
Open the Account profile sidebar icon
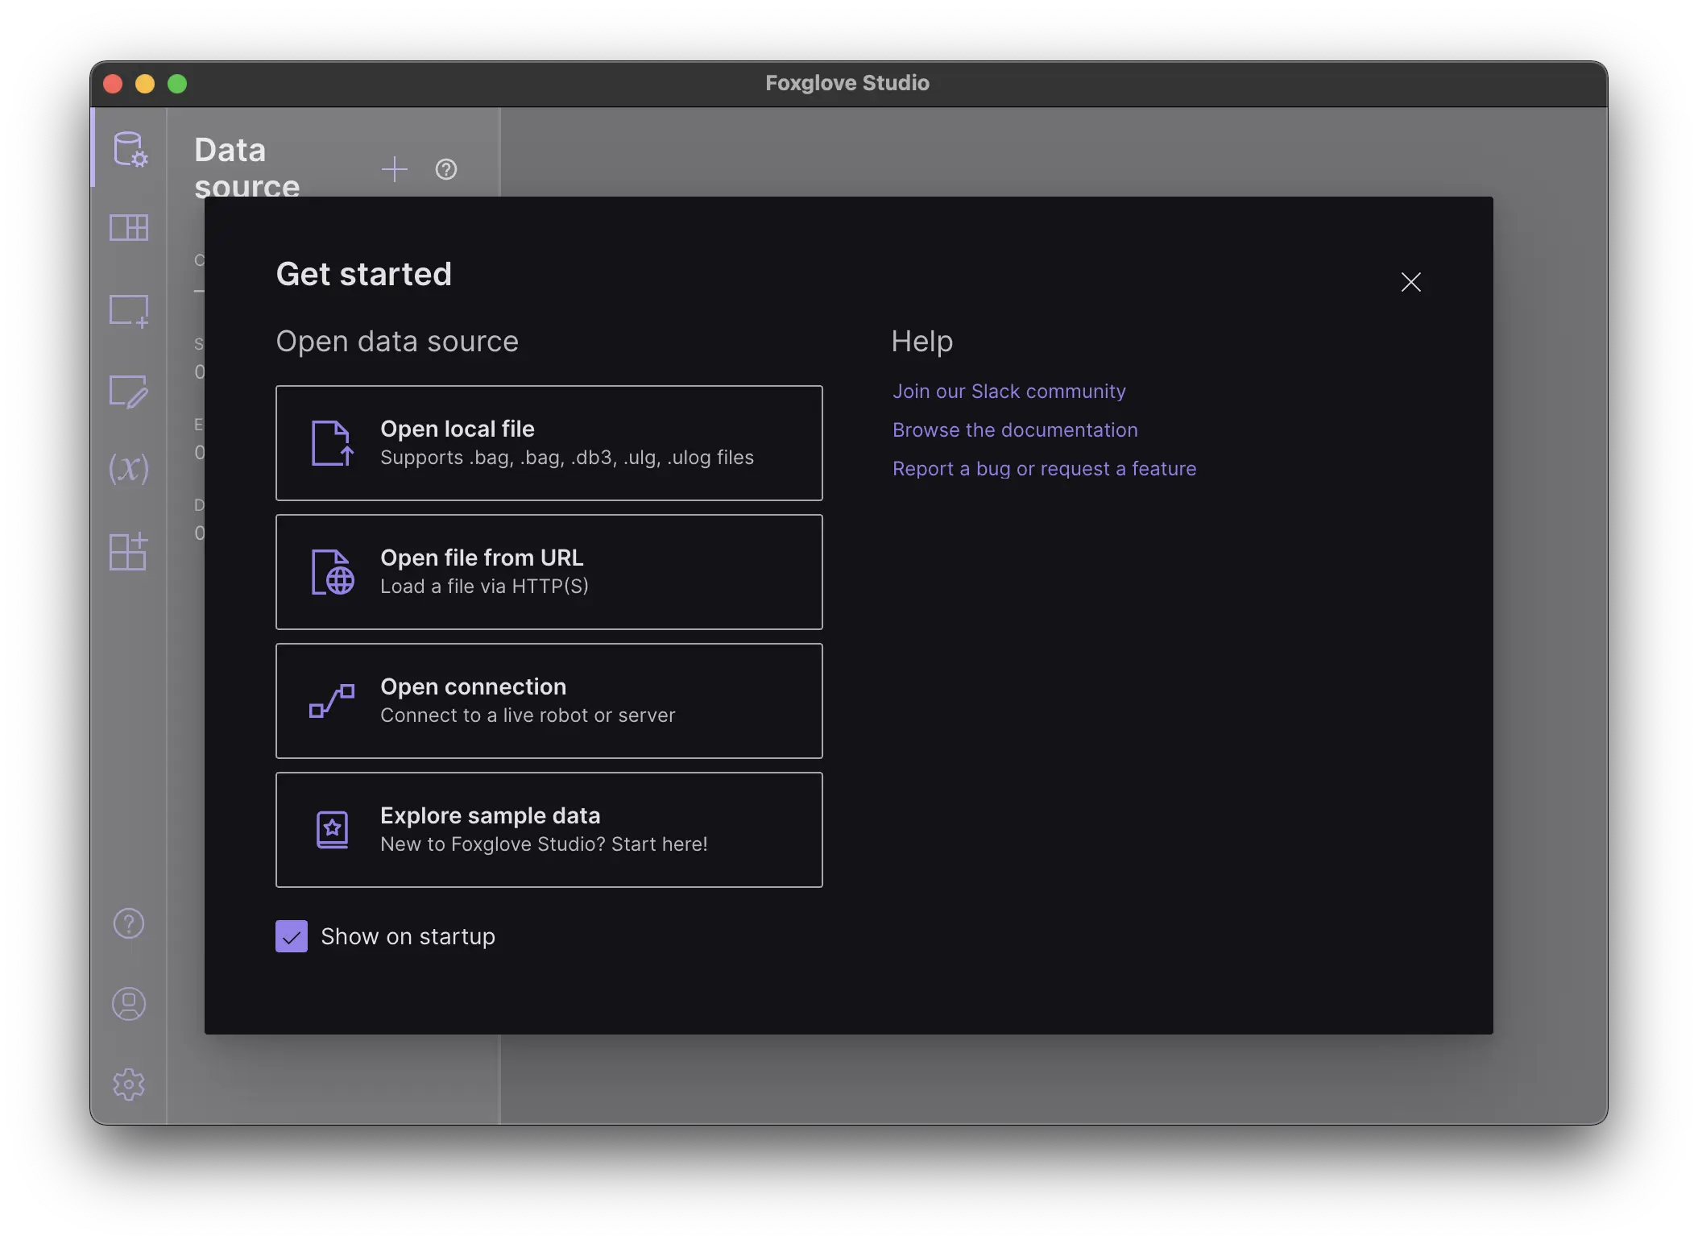[129, 1004]
